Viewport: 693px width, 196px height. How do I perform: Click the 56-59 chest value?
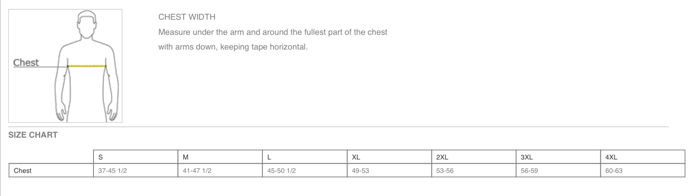point(529,171)
